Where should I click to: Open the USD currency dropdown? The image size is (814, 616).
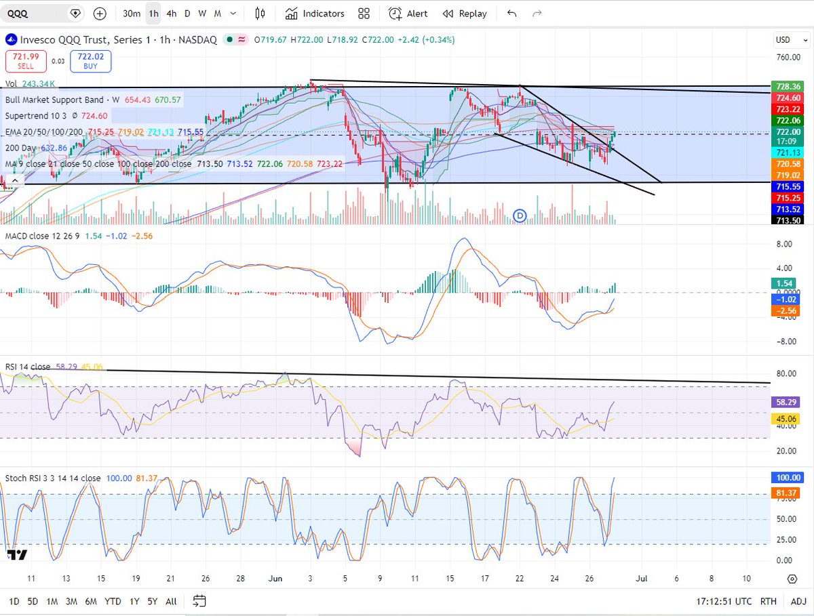pyautogui.click(x=786, y=40)
